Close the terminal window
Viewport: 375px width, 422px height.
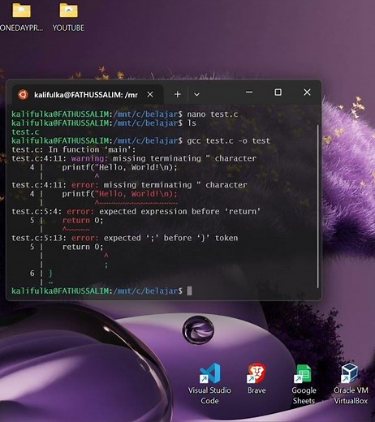[x=307, y=93]
